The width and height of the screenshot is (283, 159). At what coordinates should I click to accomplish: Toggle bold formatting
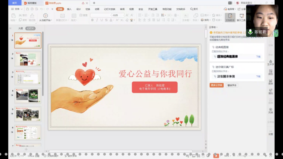pyautogui.click(x=92, y=20)
